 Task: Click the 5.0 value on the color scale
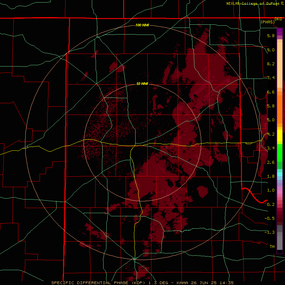pyautogui.click(x=271, y=120)
